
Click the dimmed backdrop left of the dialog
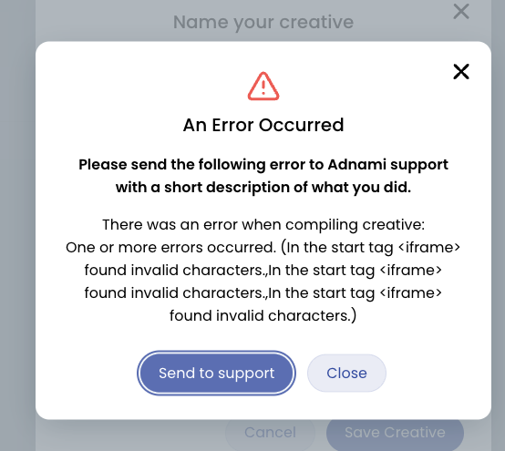(x=17, y=225)
